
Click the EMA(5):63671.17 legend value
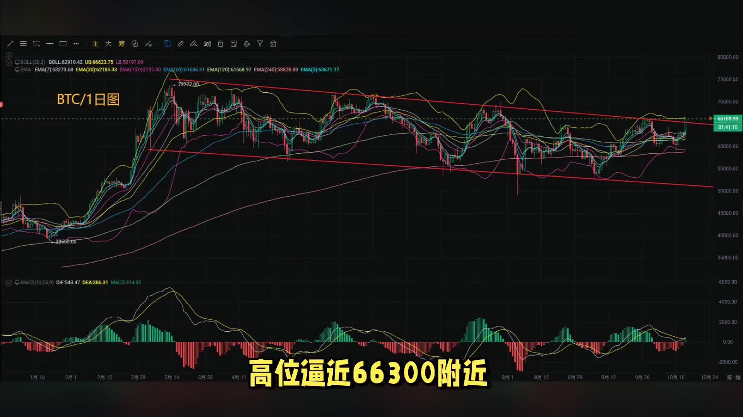[x=320, y=70]
